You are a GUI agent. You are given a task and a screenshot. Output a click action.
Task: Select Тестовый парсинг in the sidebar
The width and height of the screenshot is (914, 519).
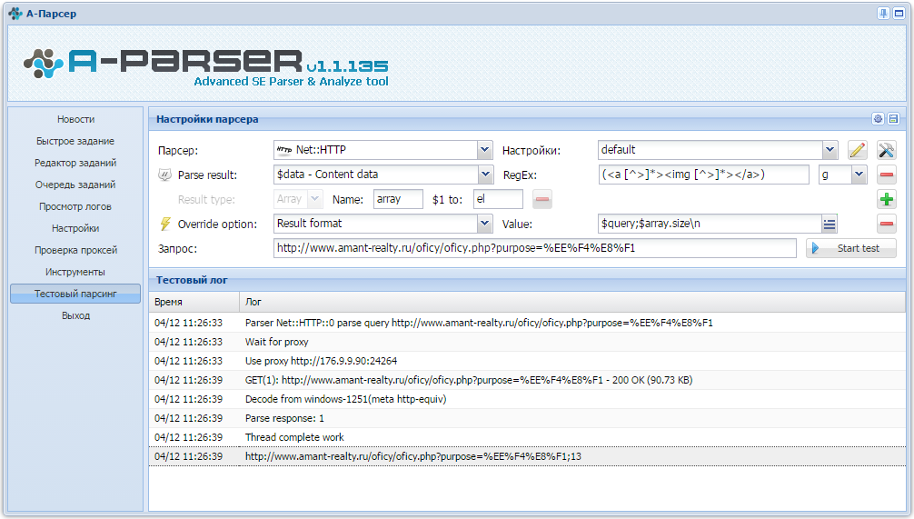(75, 294)
